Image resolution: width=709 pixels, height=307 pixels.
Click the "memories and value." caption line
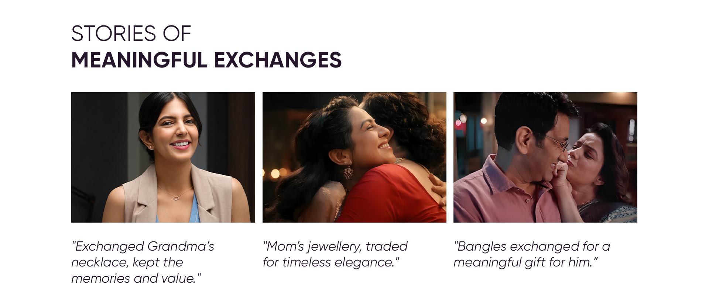click(136, 278)
